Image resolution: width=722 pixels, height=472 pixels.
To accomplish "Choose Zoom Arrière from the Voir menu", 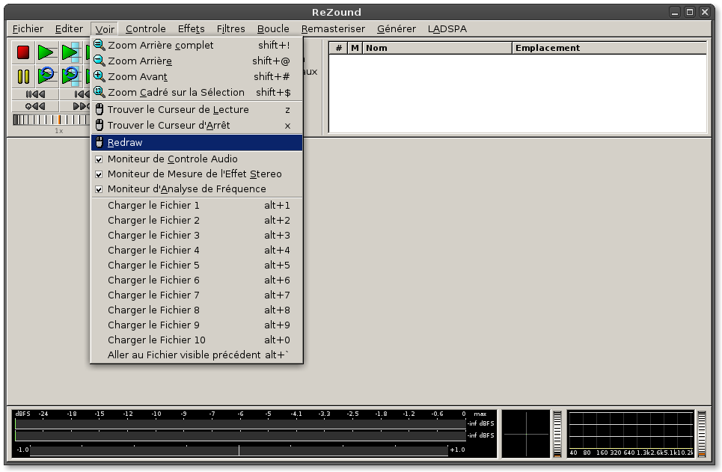I will tap(197, 61).
